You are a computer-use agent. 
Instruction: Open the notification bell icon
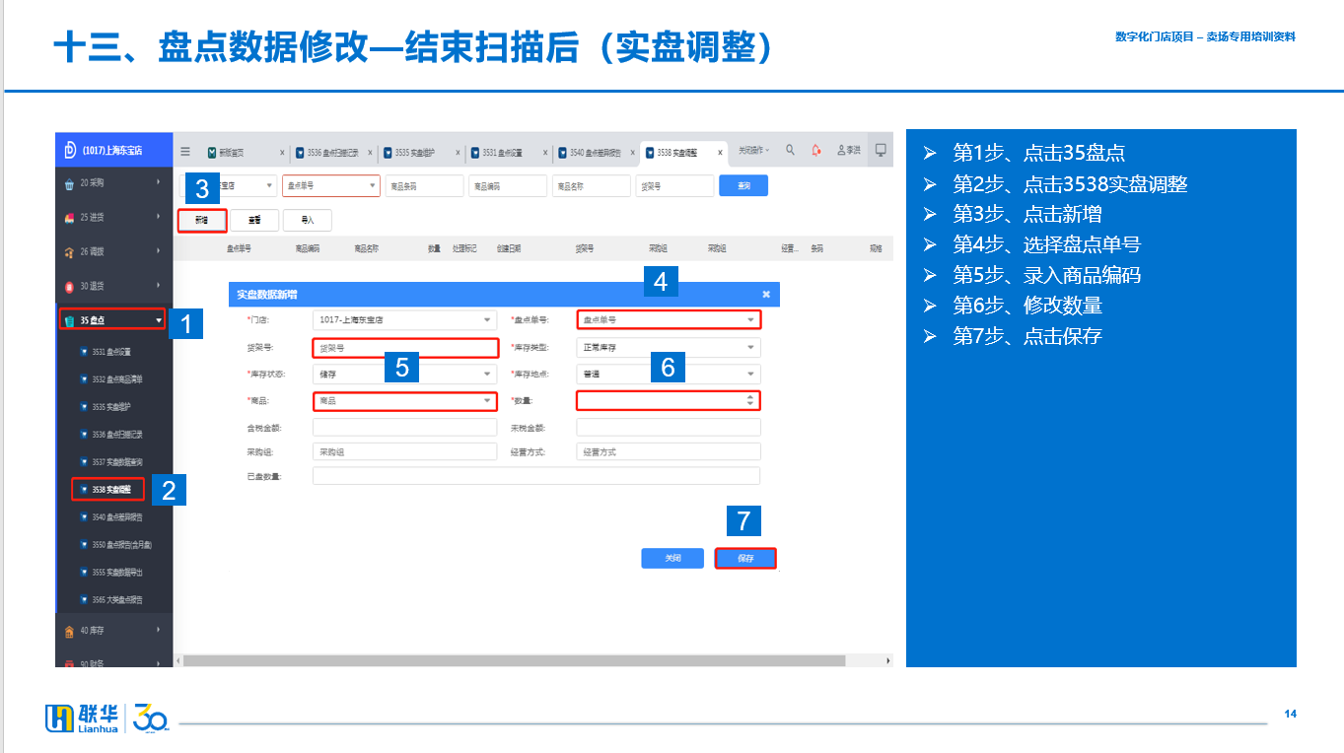pos(816,150)
